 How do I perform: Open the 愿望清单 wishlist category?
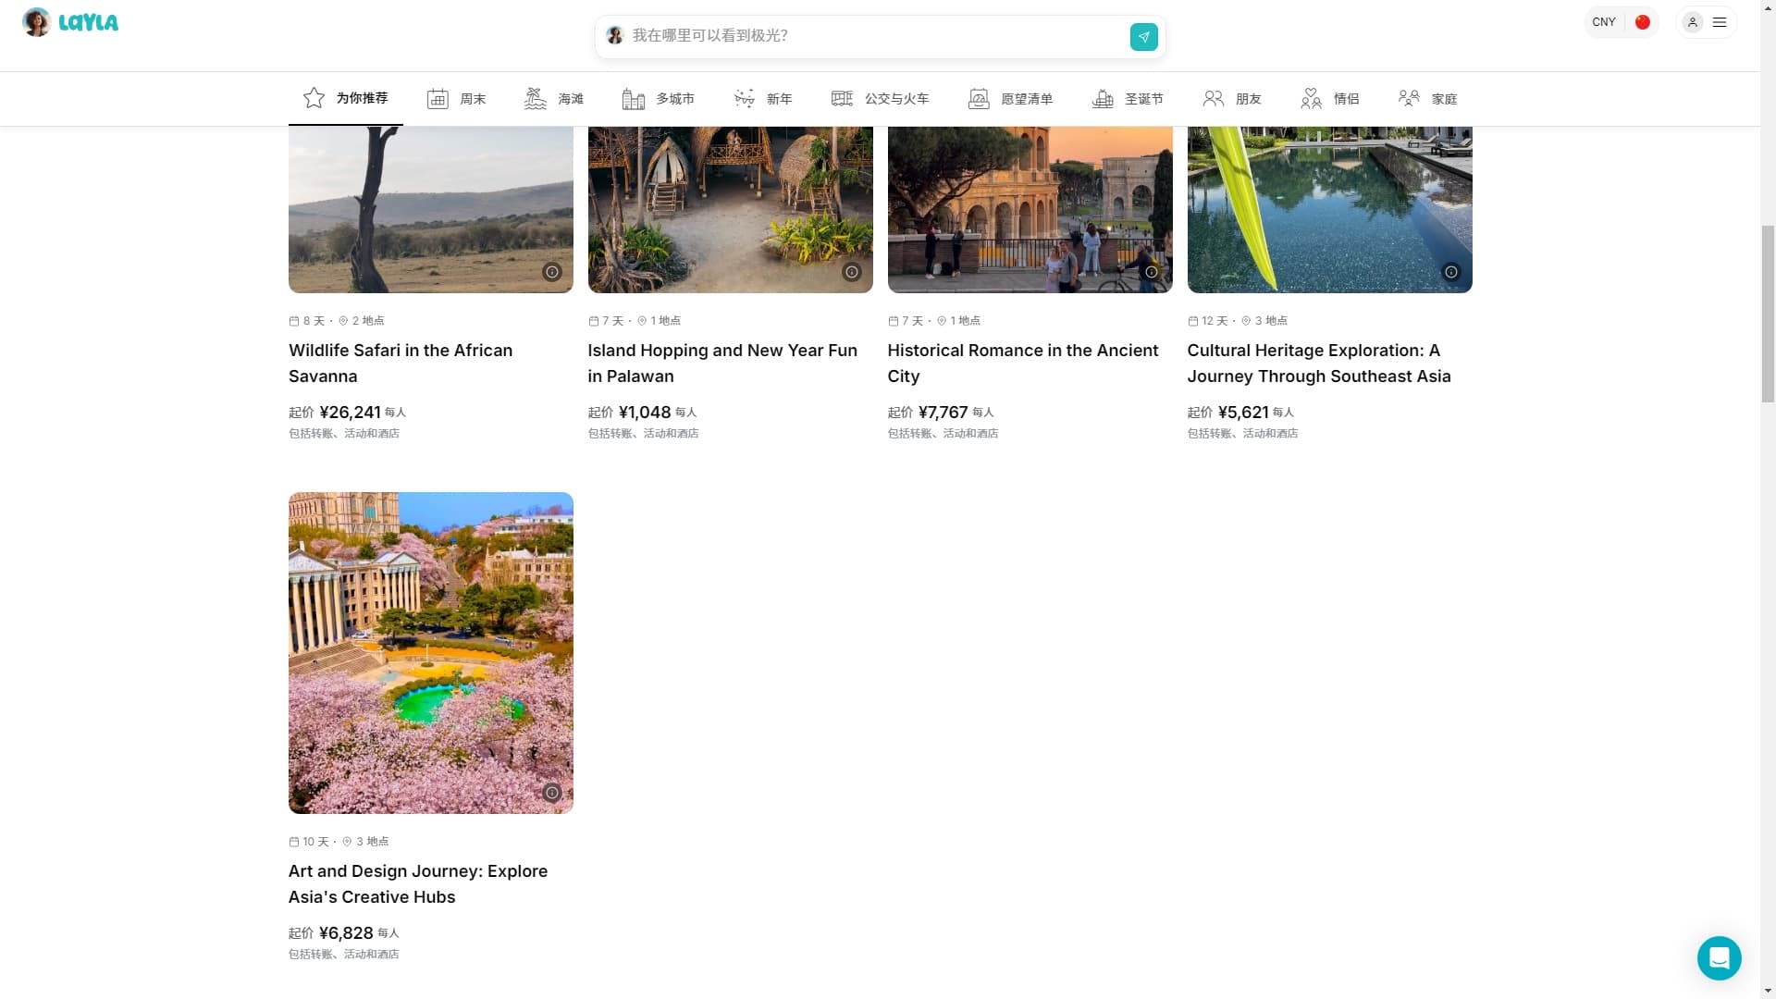[x=1010, y=99]
